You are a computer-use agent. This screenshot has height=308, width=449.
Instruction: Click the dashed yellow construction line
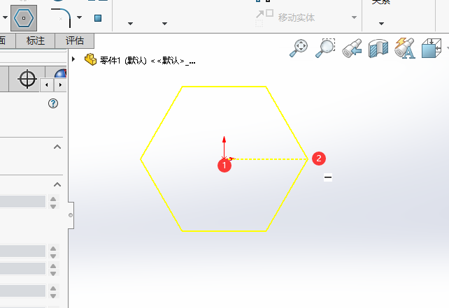point(271,159)
